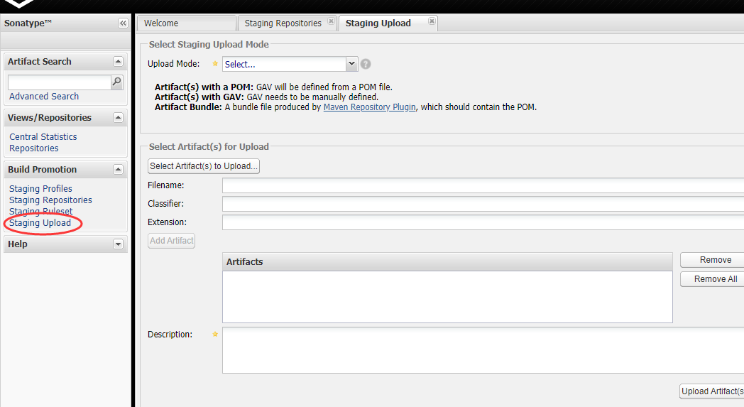The width and height of the screenshot is (744, 407).
Task: Click the Views/Repositories section title
Action: click(50, 118)
